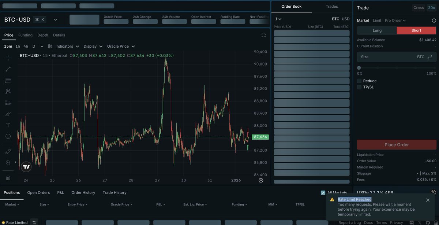Select the zoom in tool

coord(8,162)
